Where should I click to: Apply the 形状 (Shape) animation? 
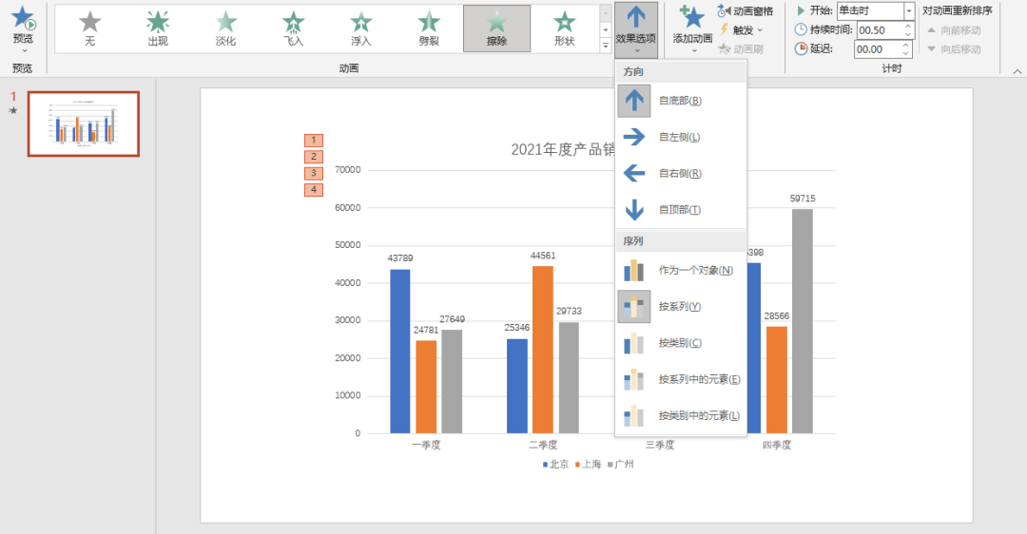tap(565, 28)
